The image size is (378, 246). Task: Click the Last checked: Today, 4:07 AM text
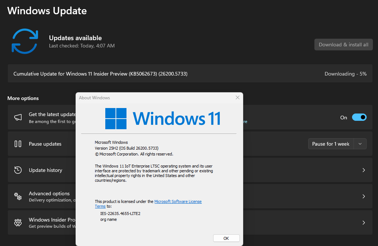coord(82,46)
